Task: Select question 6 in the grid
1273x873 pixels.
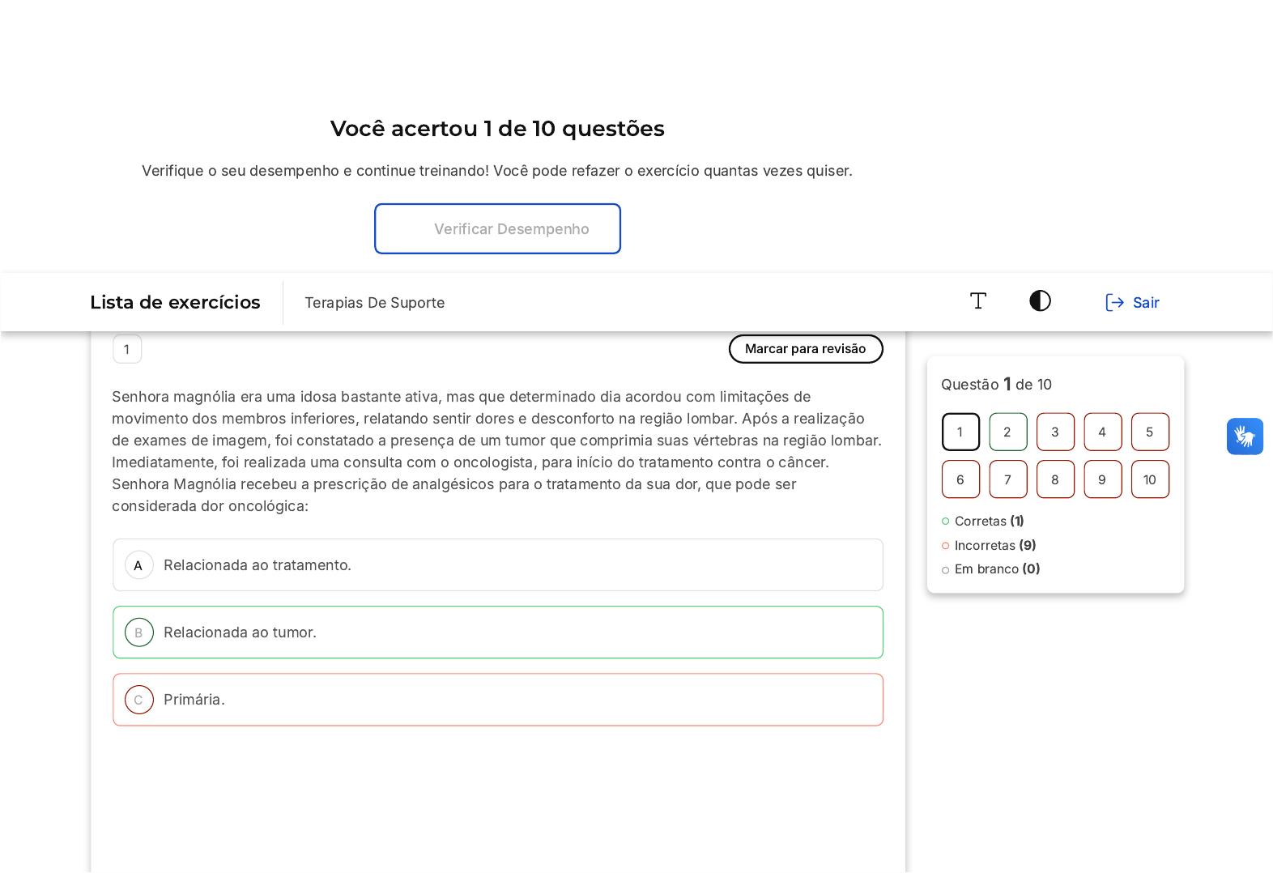Action: 960,479
